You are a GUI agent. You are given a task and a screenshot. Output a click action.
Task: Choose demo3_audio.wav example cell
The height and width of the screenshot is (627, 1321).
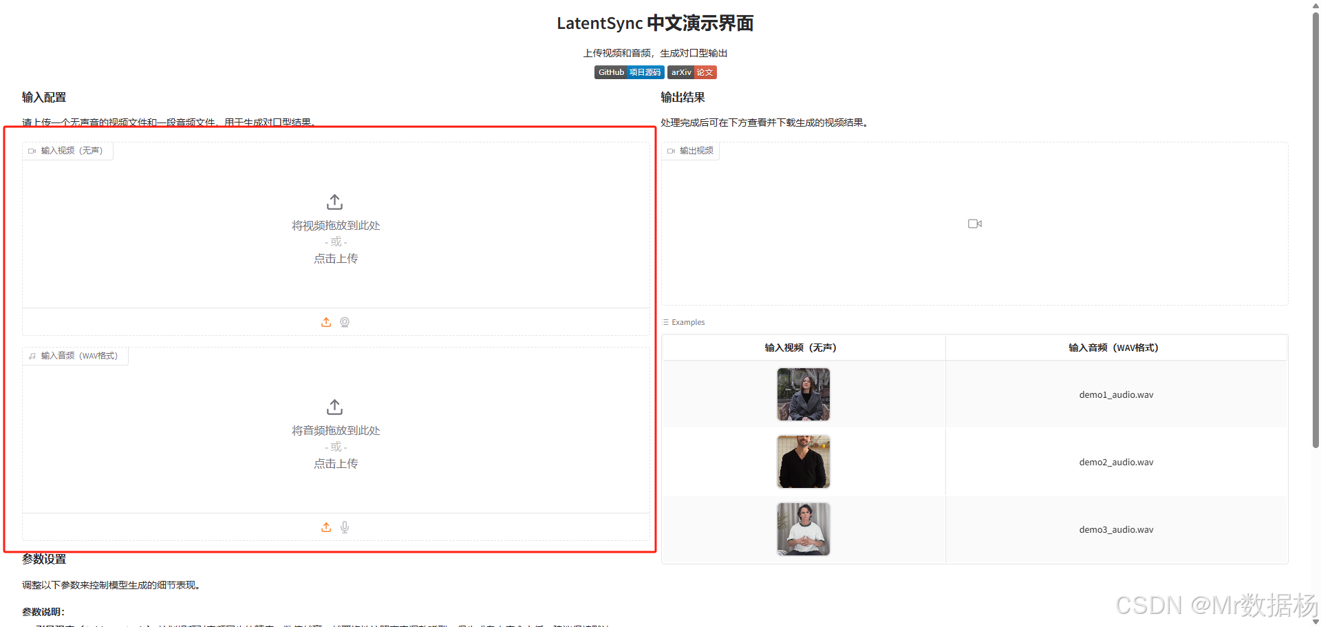click(x=1116, y=530)
